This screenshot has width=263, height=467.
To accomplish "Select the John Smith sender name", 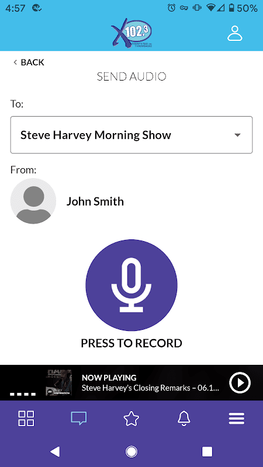I will click(95, 201).
